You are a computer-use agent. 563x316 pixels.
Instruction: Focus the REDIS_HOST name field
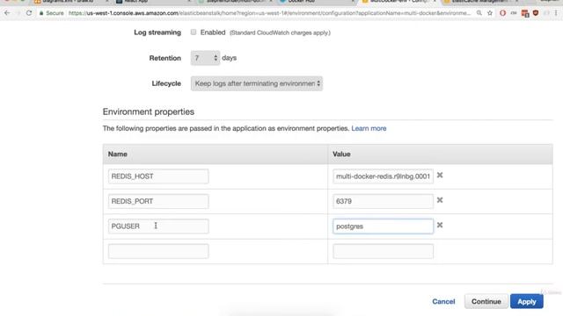158,176
